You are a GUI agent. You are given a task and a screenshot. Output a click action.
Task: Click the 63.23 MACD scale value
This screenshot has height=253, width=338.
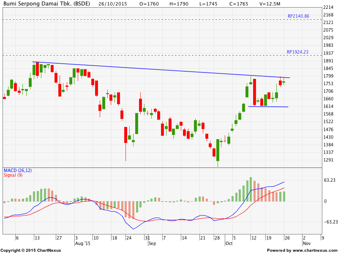tap(330, 180)
